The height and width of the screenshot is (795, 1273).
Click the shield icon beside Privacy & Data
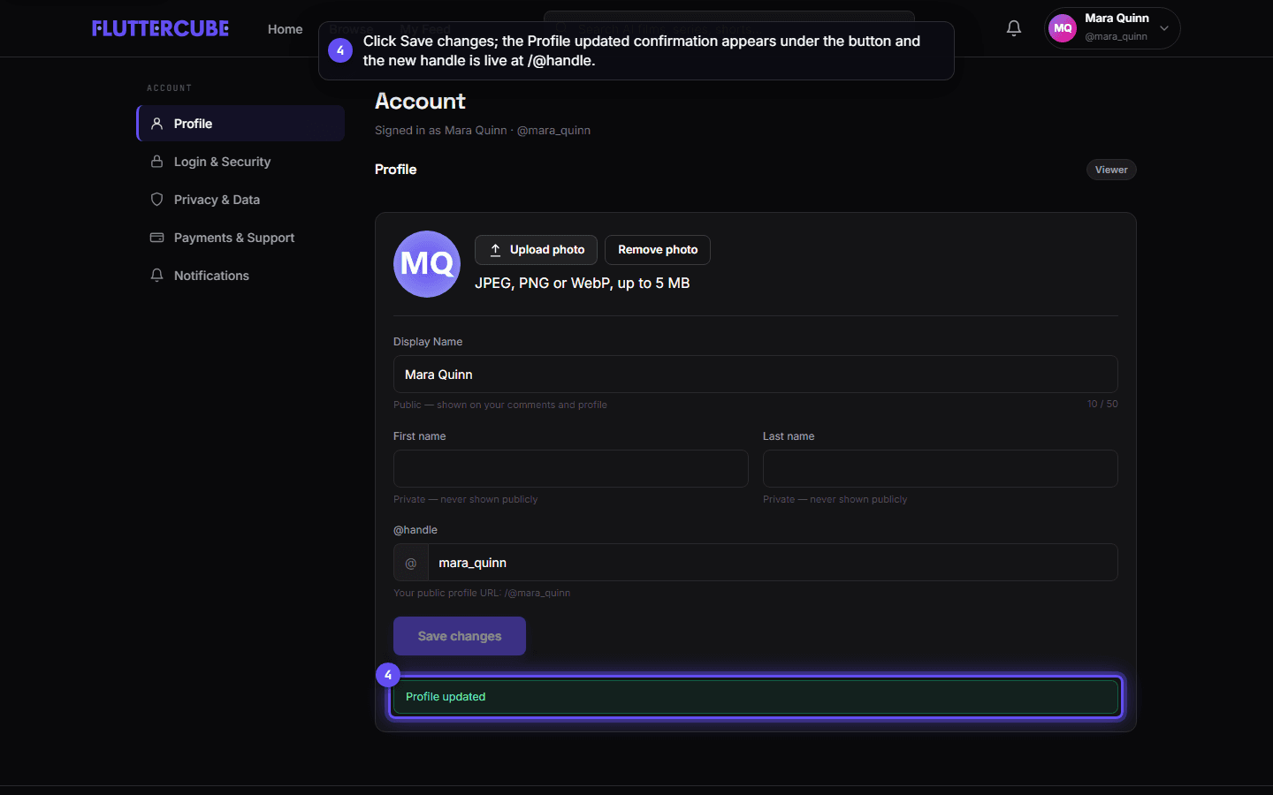click(x=156, y=200)
